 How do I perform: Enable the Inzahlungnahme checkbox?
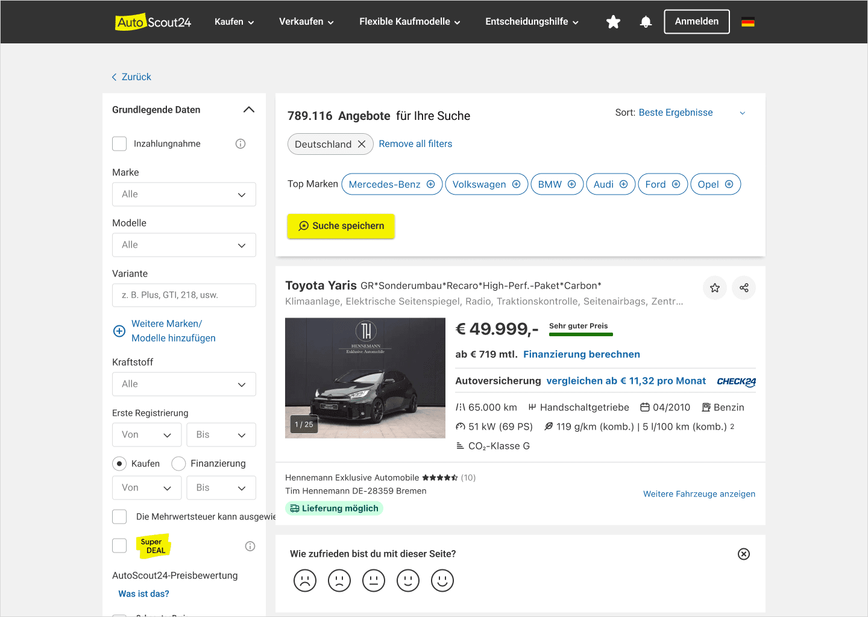pyautogui.click(x=119, y=143)
